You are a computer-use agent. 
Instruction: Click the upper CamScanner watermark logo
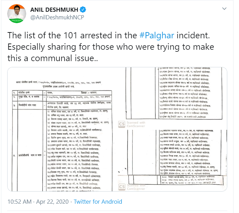pos(122,124)
